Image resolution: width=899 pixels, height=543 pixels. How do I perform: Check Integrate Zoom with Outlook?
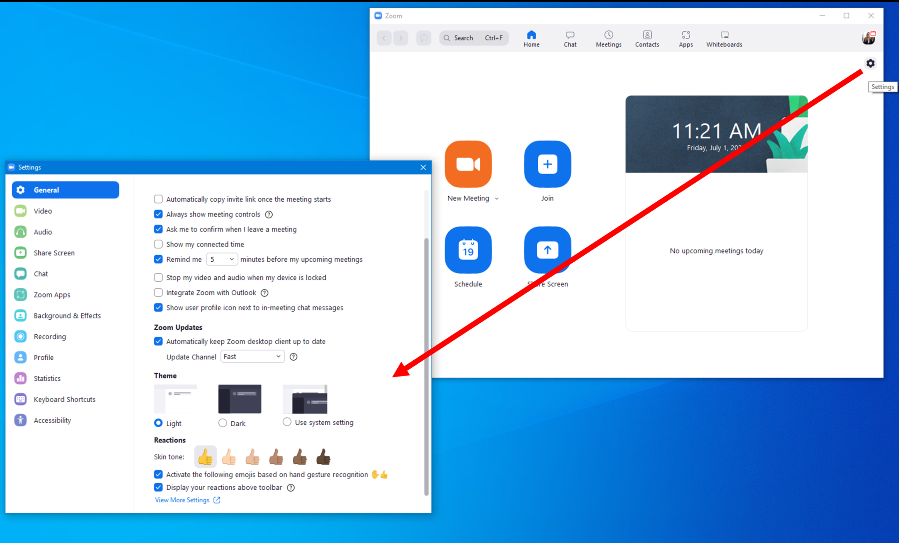tap(158, 292)
